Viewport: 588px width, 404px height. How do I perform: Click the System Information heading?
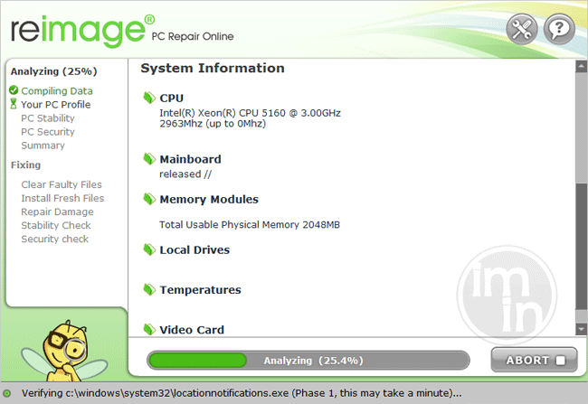(213, 68)
